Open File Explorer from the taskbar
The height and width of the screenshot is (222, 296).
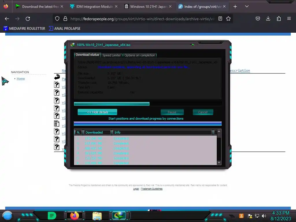pyautogui.click(x=97, y=216)
